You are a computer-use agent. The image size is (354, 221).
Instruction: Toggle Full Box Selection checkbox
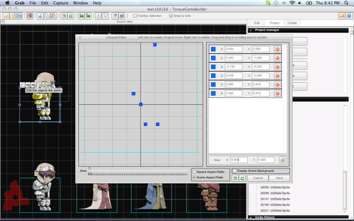pos(135,16)
